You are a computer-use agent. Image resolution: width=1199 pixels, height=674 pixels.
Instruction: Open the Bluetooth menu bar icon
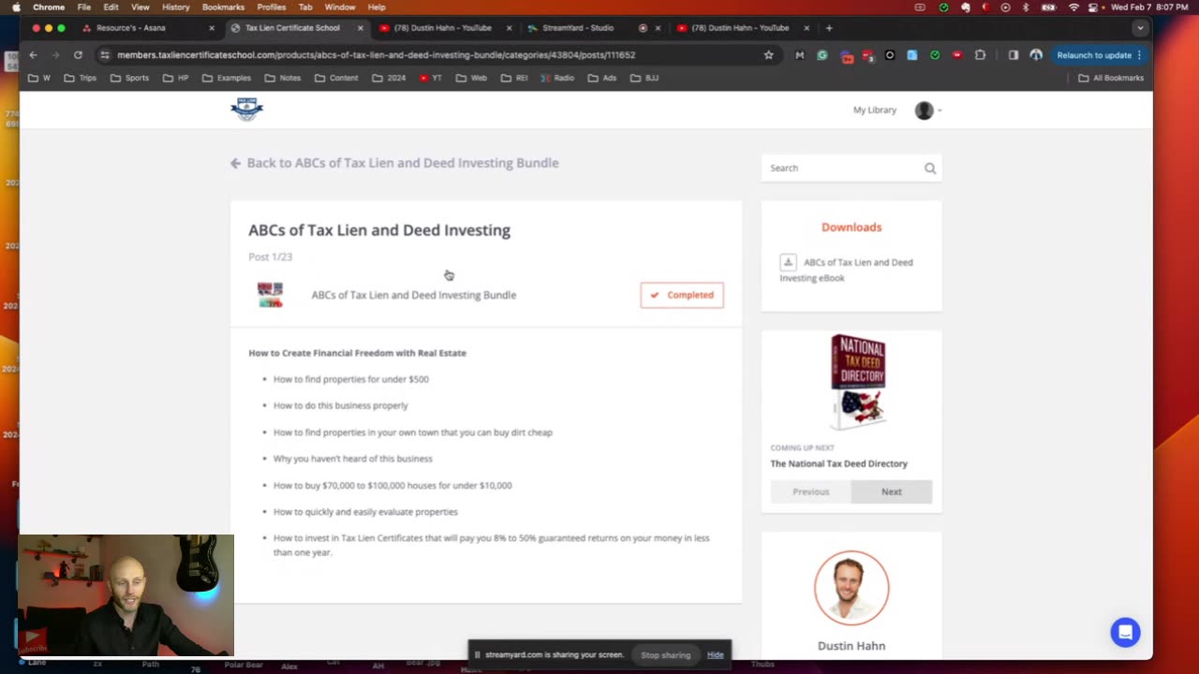1026,7
